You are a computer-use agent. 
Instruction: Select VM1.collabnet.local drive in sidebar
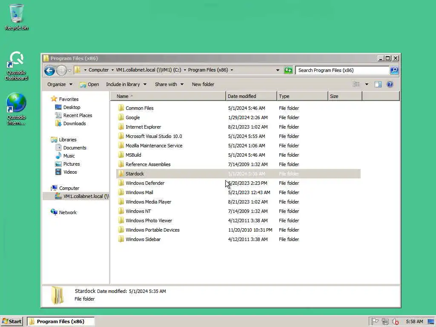coord(76,196)
